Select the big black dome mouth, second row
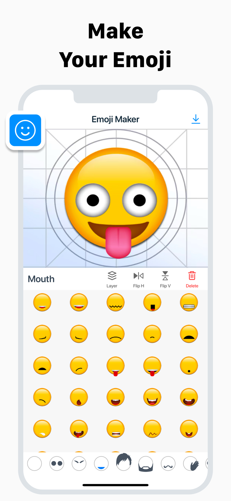231x501 pixels. click(189, 334)
